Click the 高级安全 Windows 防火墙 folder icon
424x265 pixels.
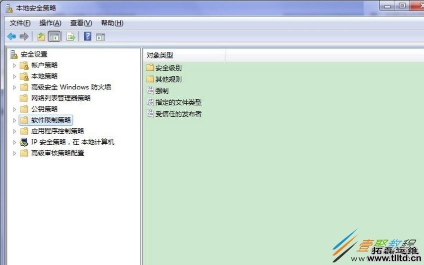click(x=24, y=87)
